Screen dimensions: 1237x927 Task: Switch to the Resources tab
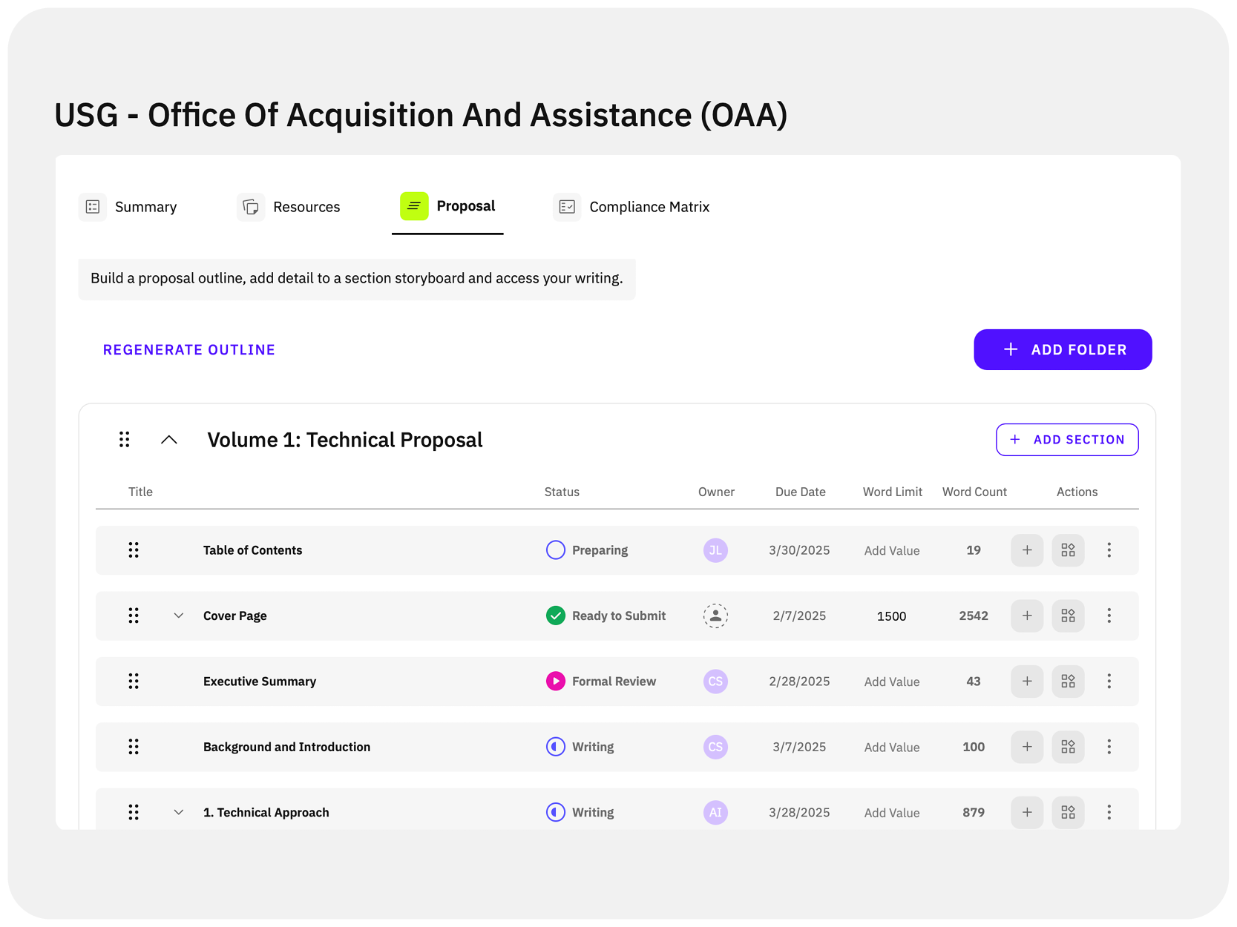coord(289,207)
